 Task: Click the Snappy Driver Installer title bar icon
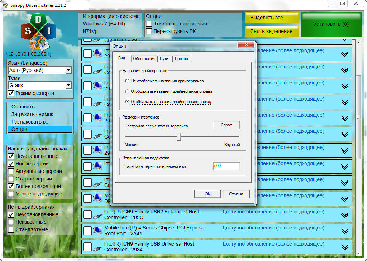point(5,5)
